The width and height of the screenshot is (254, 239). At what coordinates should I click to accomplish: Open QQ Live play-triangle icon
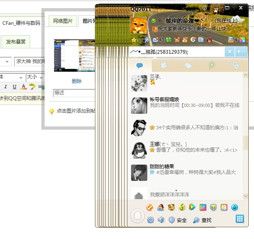click(192, 207)
